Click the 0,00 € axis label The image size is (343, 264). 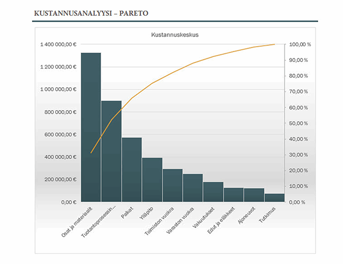click(x=68, y=202)
